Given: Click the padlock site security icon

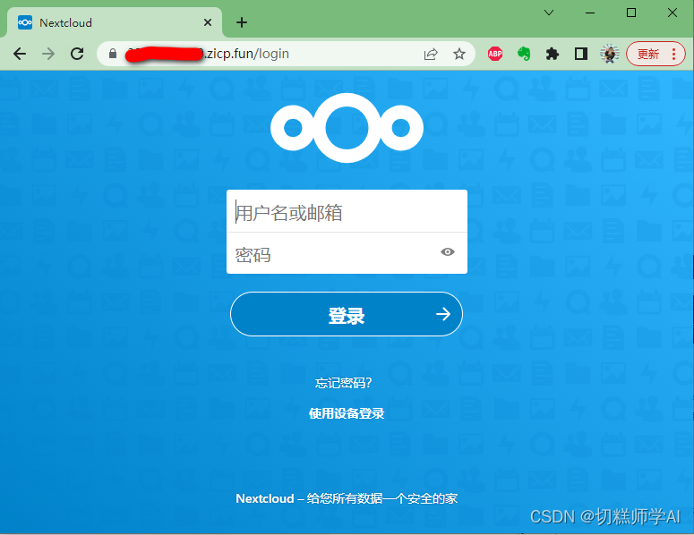Looking at the screenshot, I should (x=113, y=54).
